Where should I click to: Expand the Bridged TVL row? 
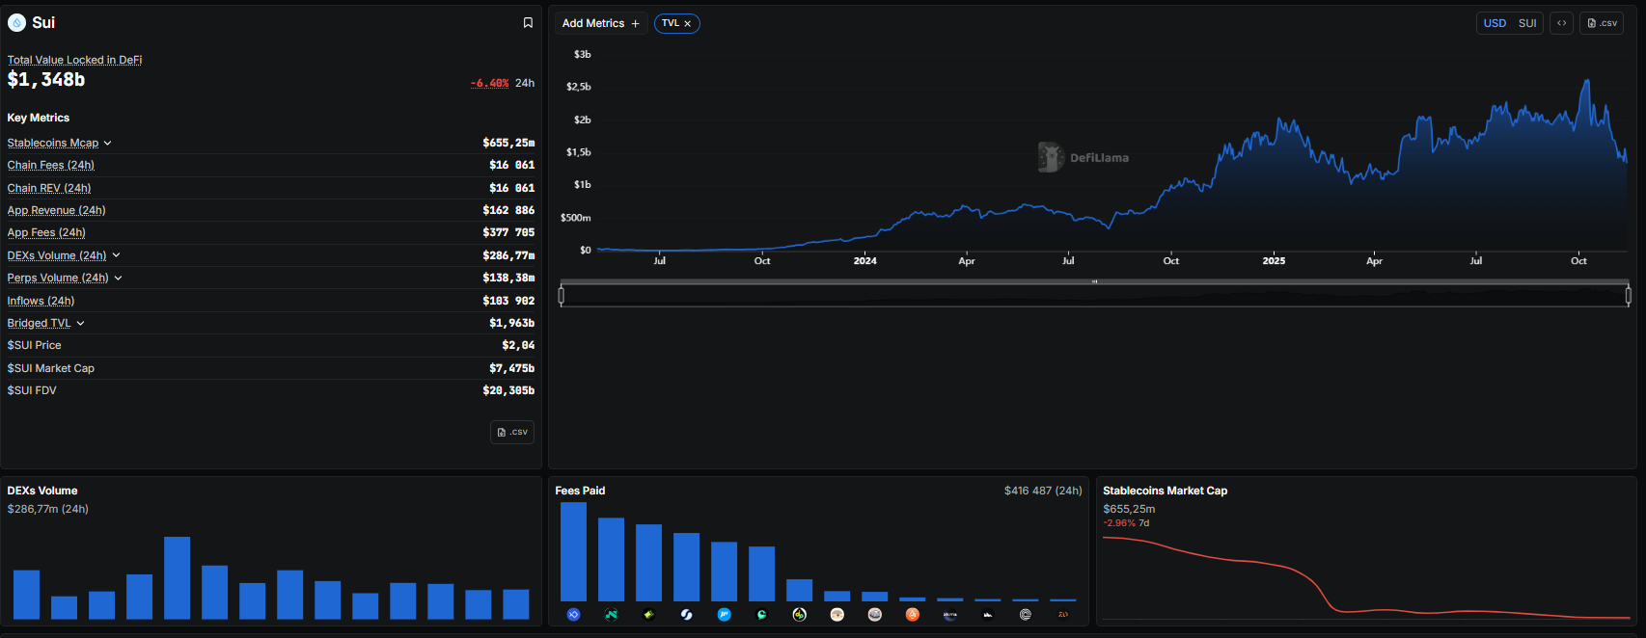80,324
